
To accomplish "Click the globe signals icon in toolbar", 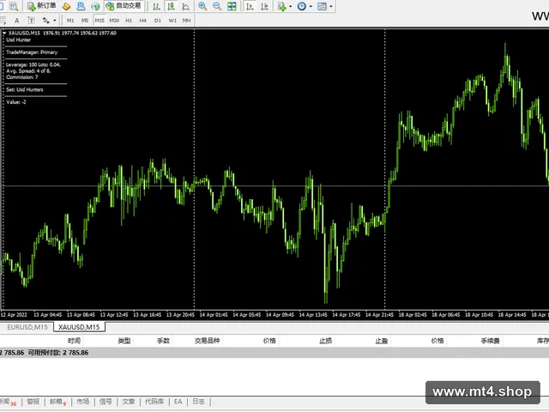I will coord(95,6).
